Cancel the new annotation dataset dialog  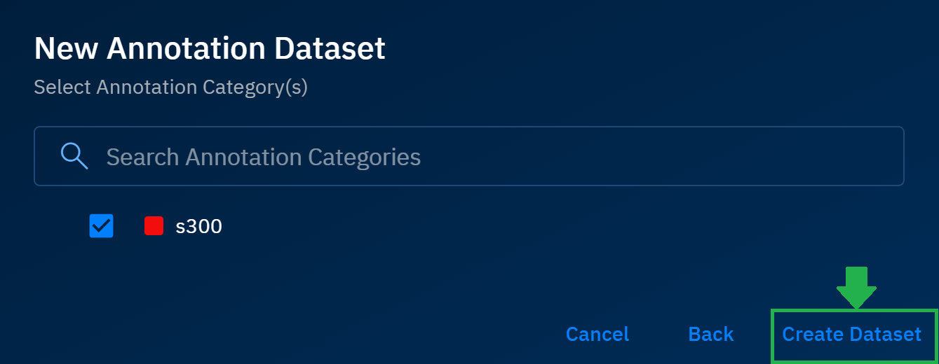tap(597, 334)
